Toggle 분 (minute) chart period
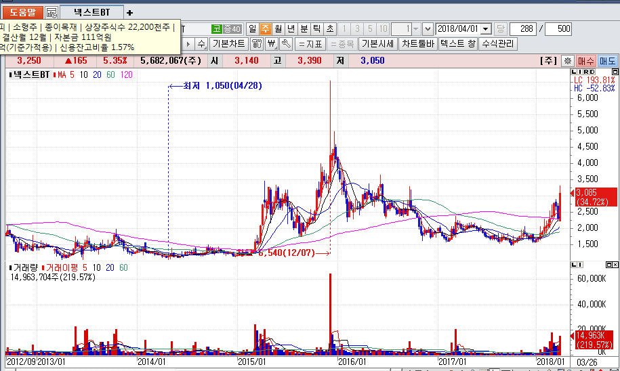This screenshot has height=371, width=620. (304, 28)
